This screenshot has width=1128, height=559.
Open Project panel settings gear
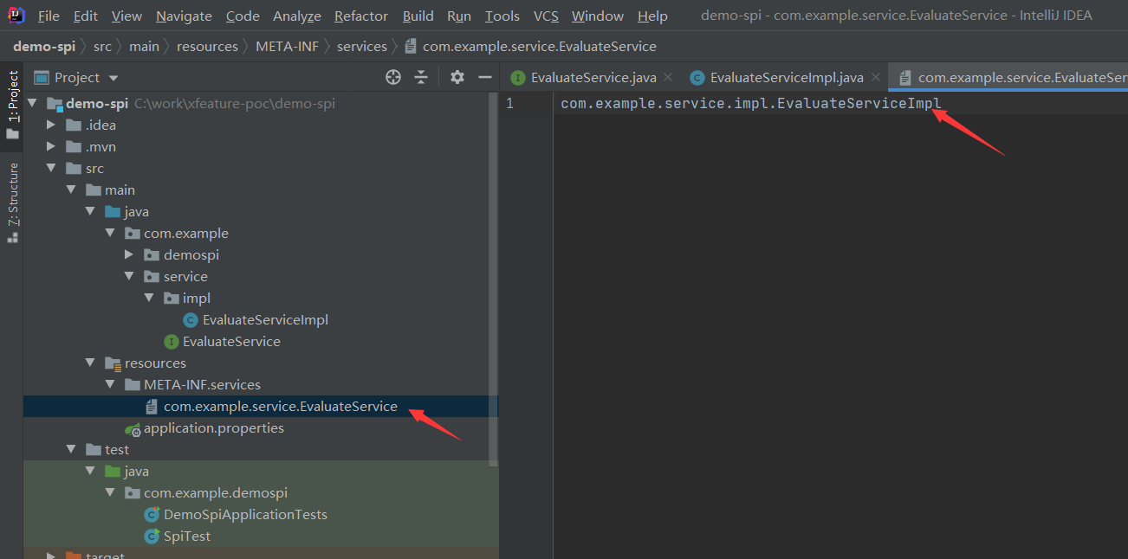pos(457,78)
